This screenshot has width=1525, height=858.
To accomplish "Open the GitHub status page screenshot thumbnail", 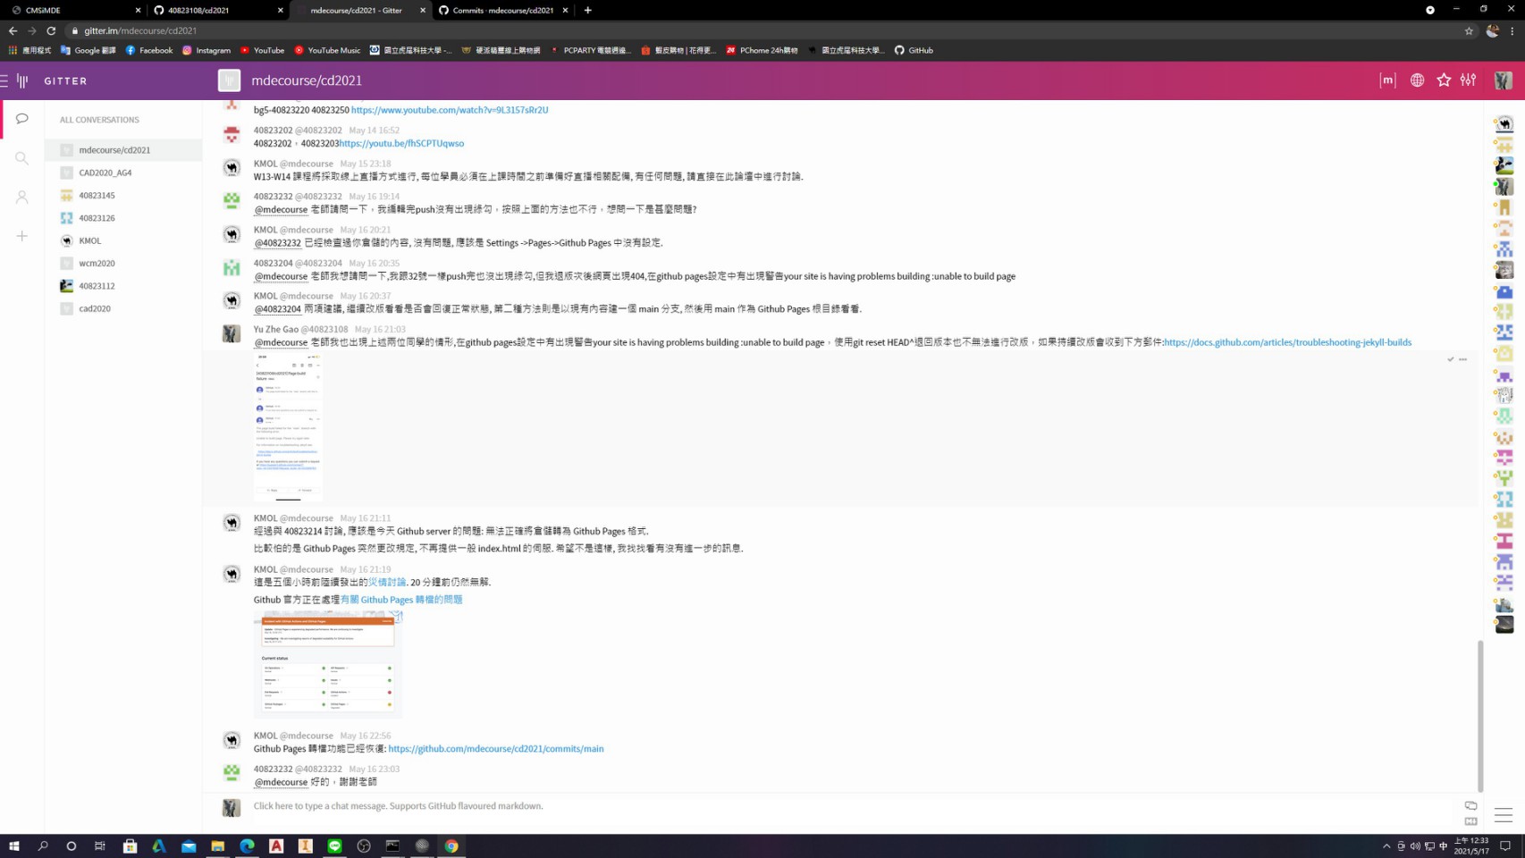I will click(328, 665).
